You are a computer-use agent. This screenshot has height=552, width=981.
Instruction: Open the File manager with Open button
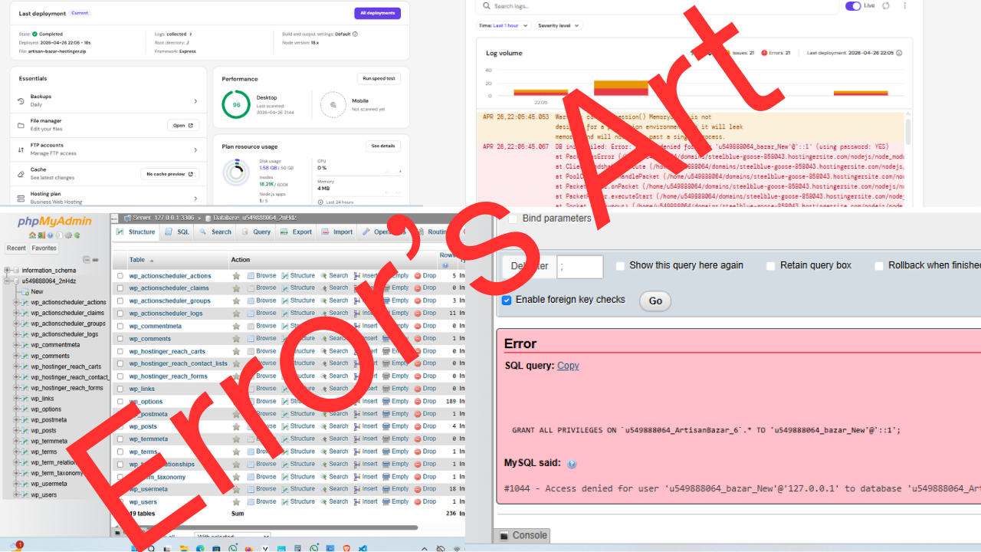(183, 125)
